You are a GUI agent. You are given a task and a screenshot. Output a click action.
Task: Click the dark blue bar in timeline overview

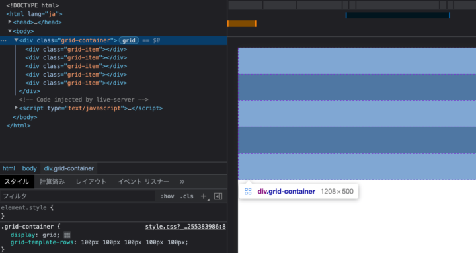click(x=398, y=15)
